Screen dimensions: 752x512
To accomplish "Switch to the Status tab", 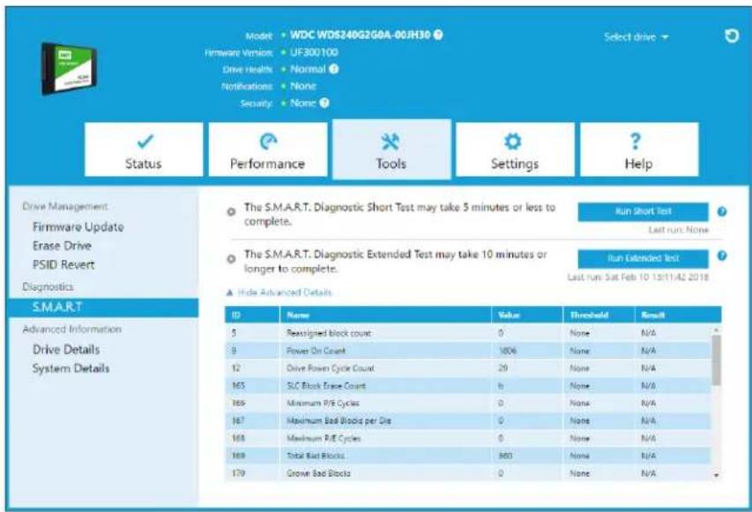I will (x=144, y=150).
